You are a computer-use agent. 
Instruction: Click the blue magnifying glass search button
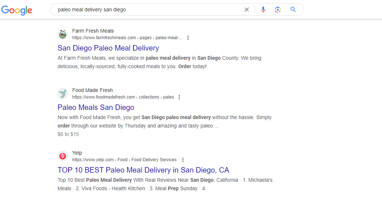click(x=293, y=10)
